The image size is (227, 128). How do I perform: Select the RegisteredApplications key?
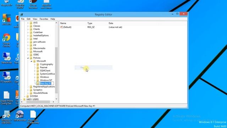[x=44, y=87]
